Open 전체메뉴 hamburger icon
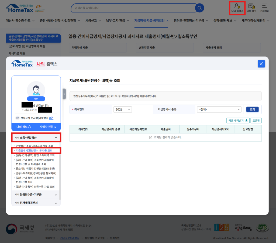Image resolution: width=276 pixels, height=243 pixels. [264, 8]
